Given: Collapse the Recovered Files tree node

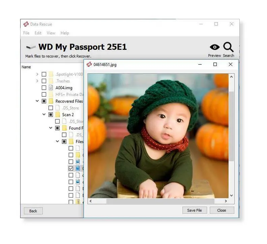Looking at the screenshot, I should 37,101.
